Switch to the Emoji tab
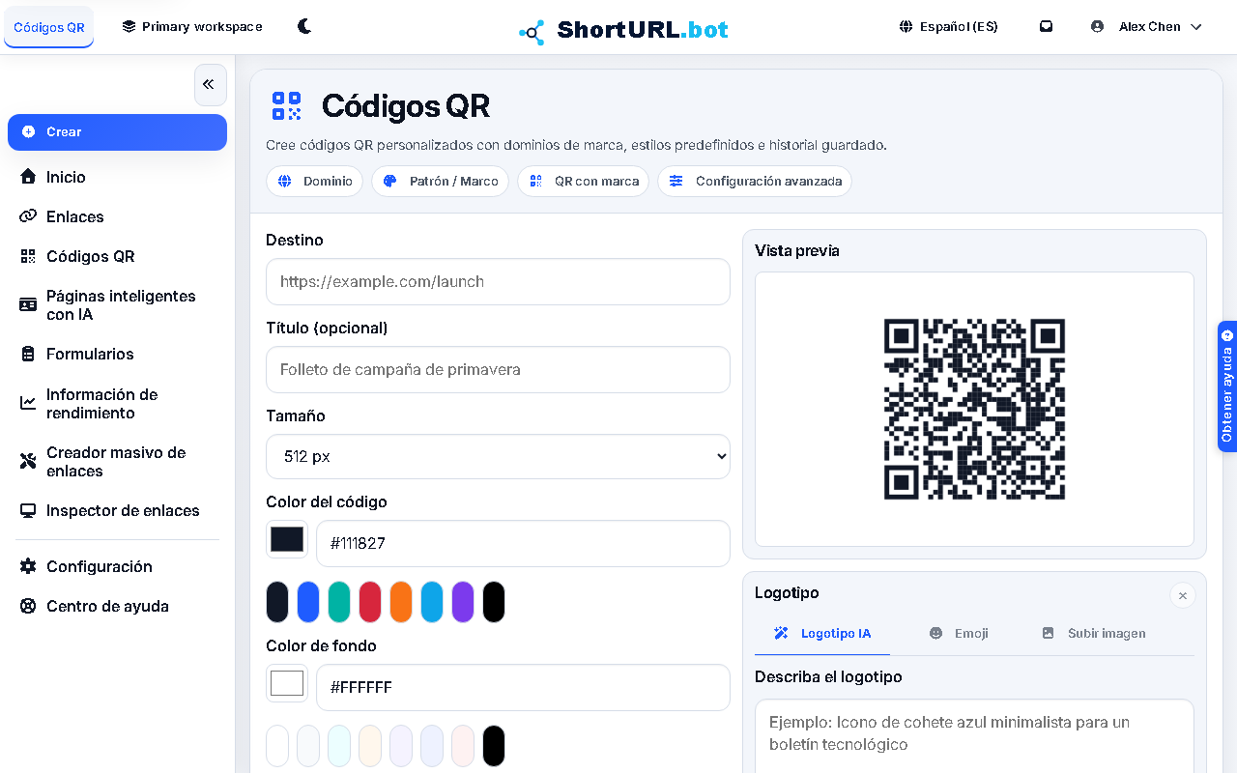This screenshot has height=773, width=1237. (x=958, y=633)
